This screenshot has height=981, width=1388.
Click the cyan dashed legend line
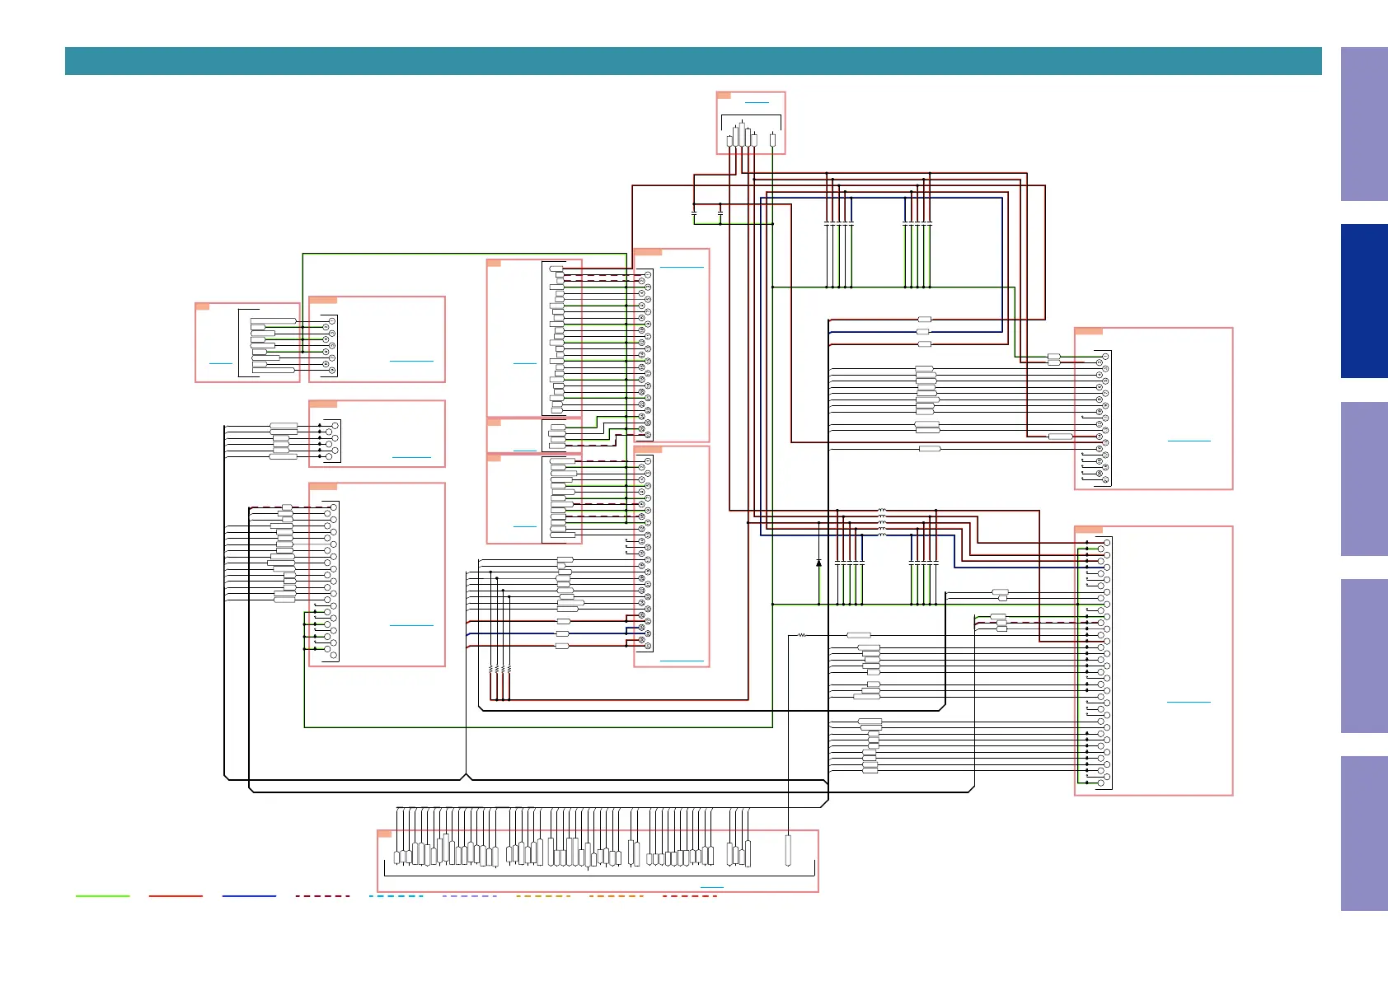[396, 896]
